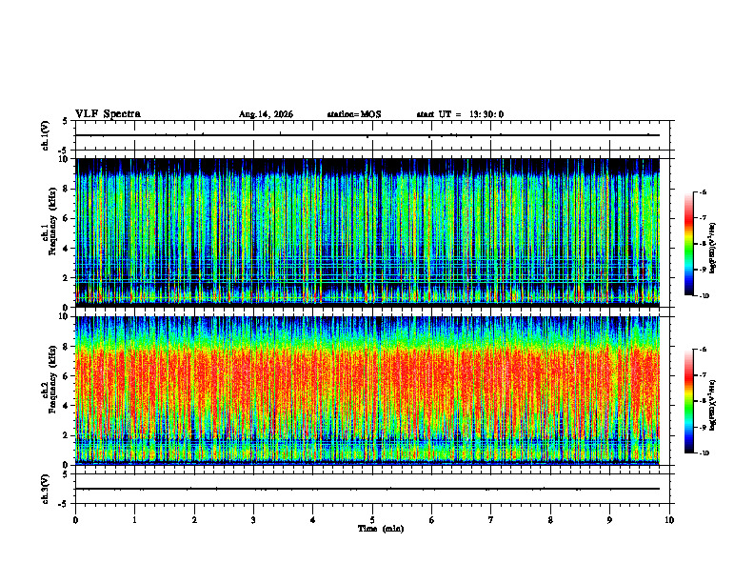This screenshot has height=583, width=754.
Task: Click the VLF Spectra title text
Action: (x=108, y=114)
